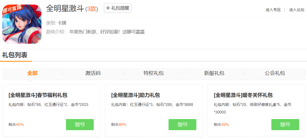Show the 新服礼包 tab
Screen dimensions: 307x139
(x=214, y=73)
